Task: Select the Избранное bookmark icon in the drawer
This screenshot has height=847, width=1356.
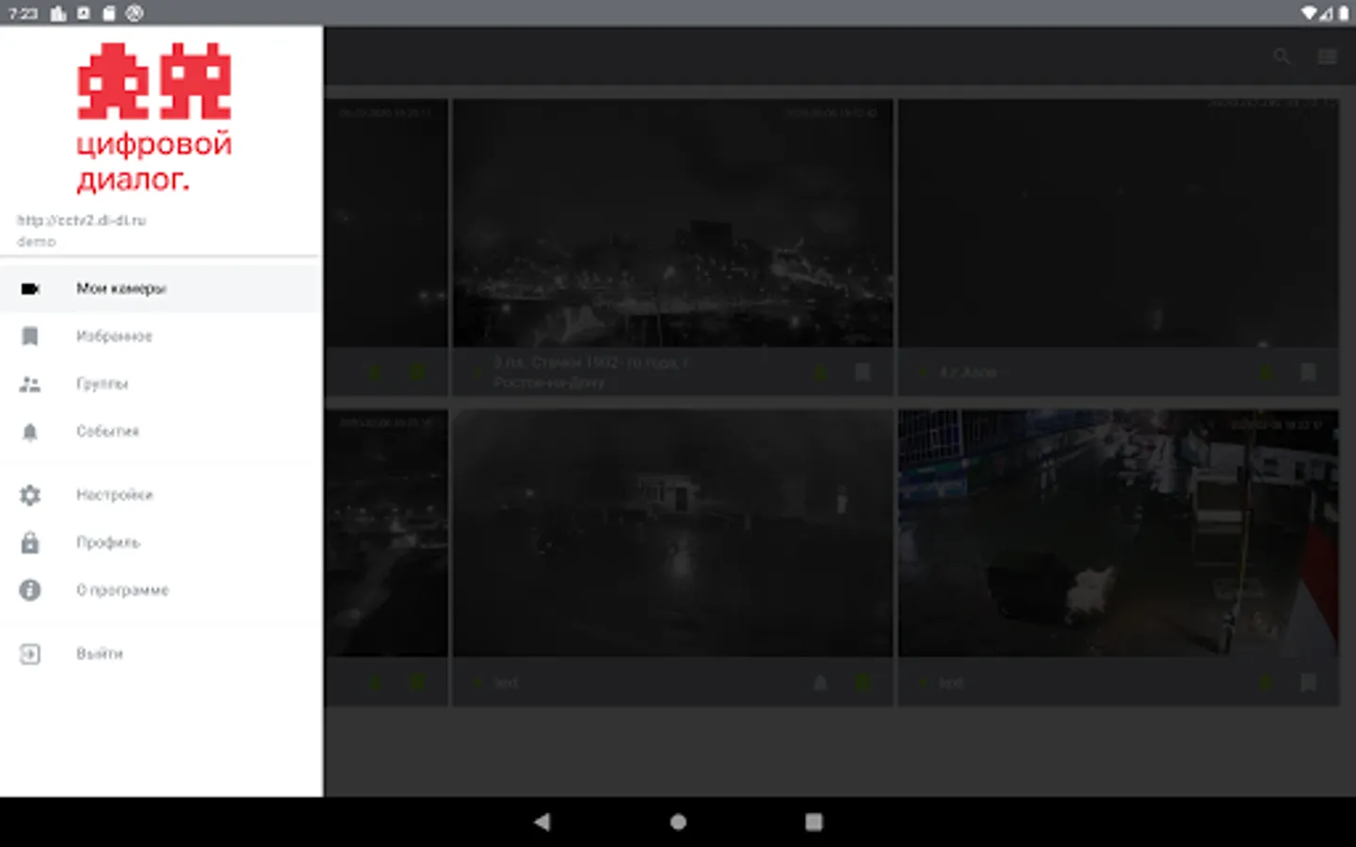Action: click(30, 336)
